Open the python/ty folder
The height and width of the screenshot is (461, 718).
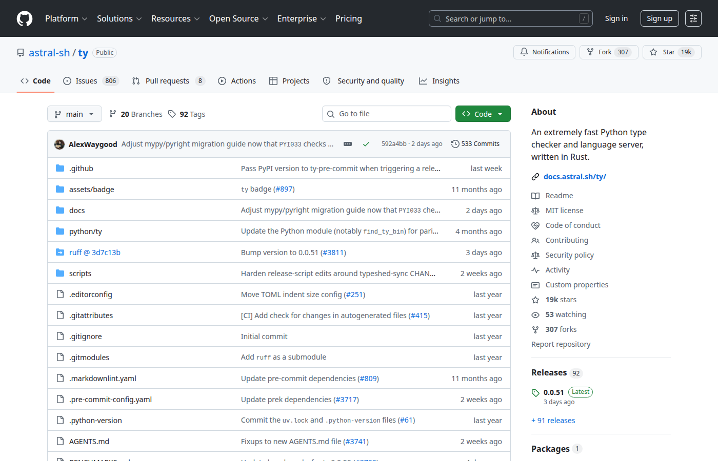[x=86, y=232]
